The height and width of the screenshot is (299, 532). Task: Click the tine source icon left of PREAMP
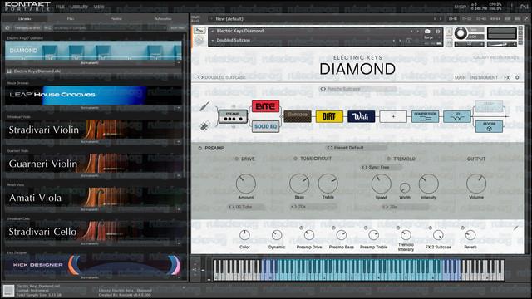tap(204, 106)
